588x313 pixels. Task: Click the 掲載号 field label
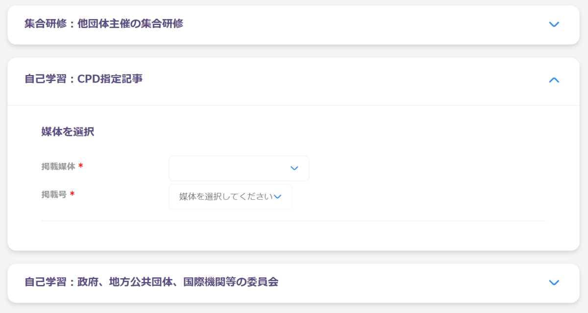[x=54, y=194]
